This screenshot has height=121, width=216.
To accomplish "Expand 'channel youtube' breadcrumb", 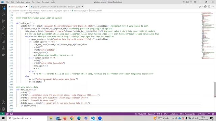I will (x=20, y=10).
